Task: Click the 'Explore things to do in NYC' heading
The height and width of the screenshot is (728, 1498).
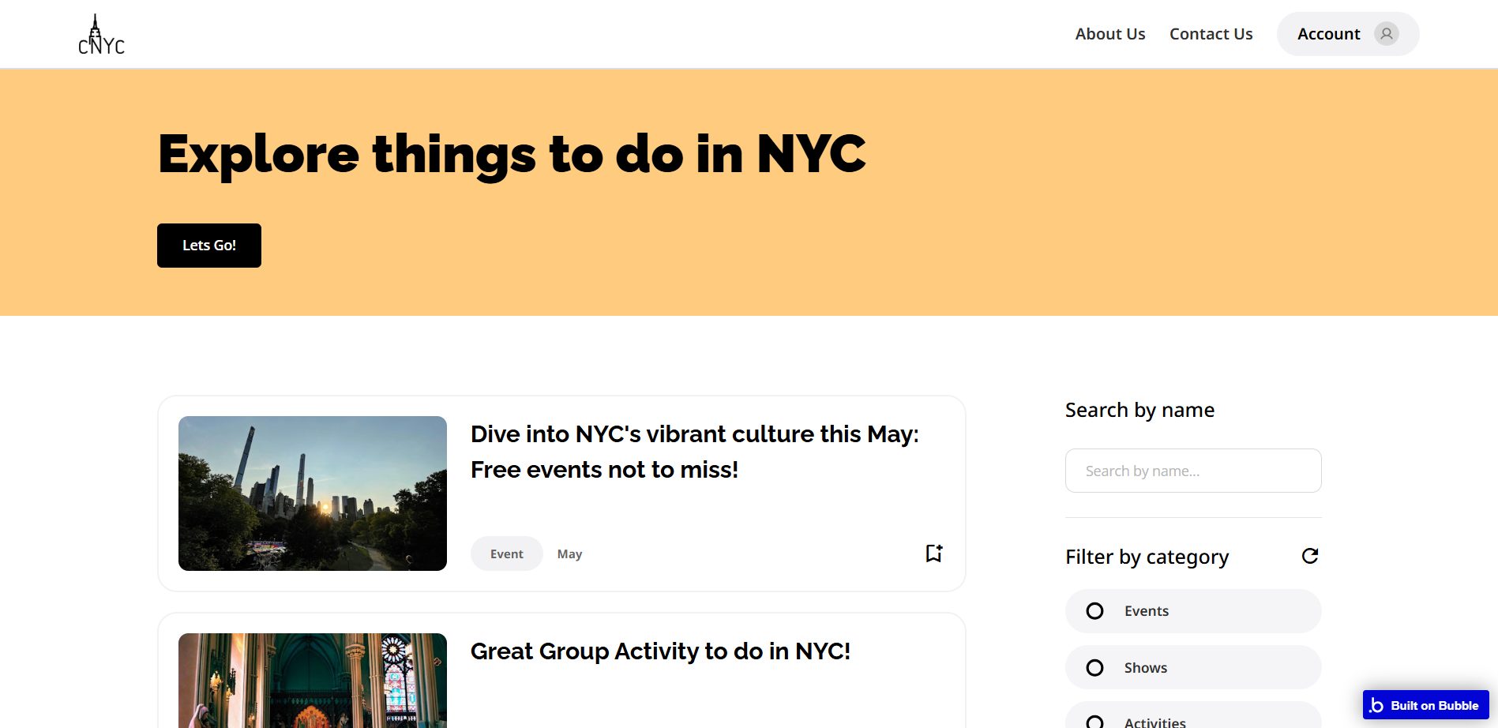Action: [x=512, y=154]
